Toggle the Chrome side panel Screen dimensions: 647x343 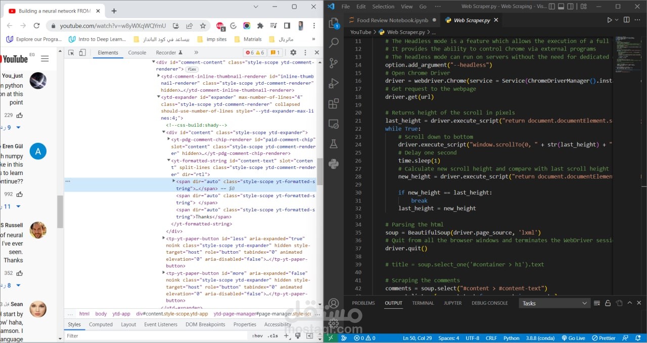pos(287,26)
